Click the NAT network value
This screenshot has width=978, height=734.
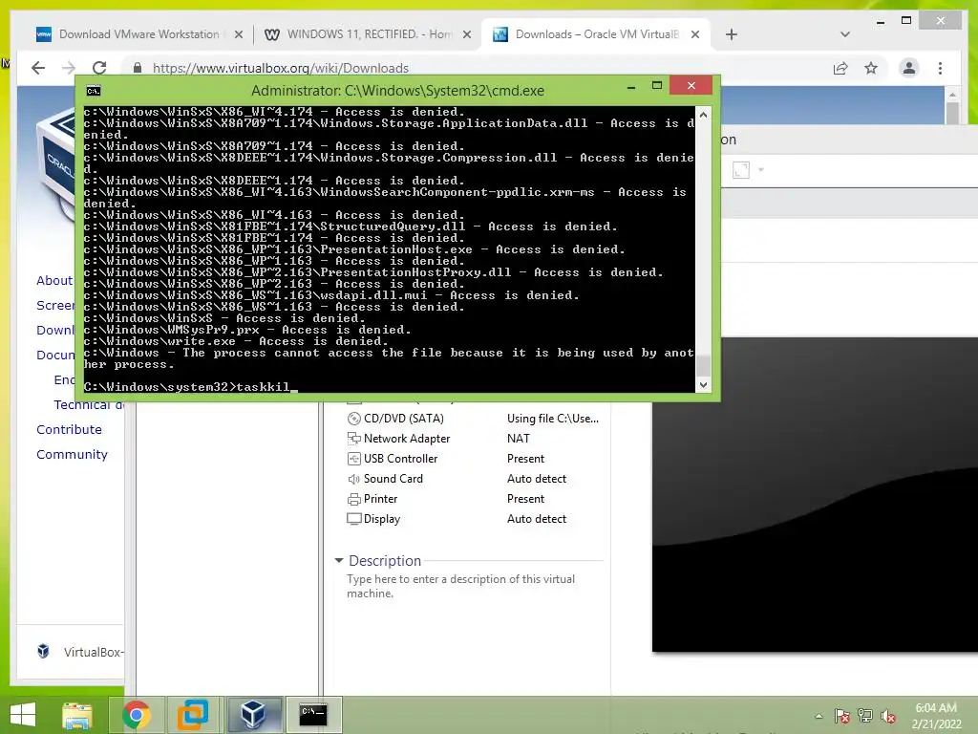click(519, 439)
